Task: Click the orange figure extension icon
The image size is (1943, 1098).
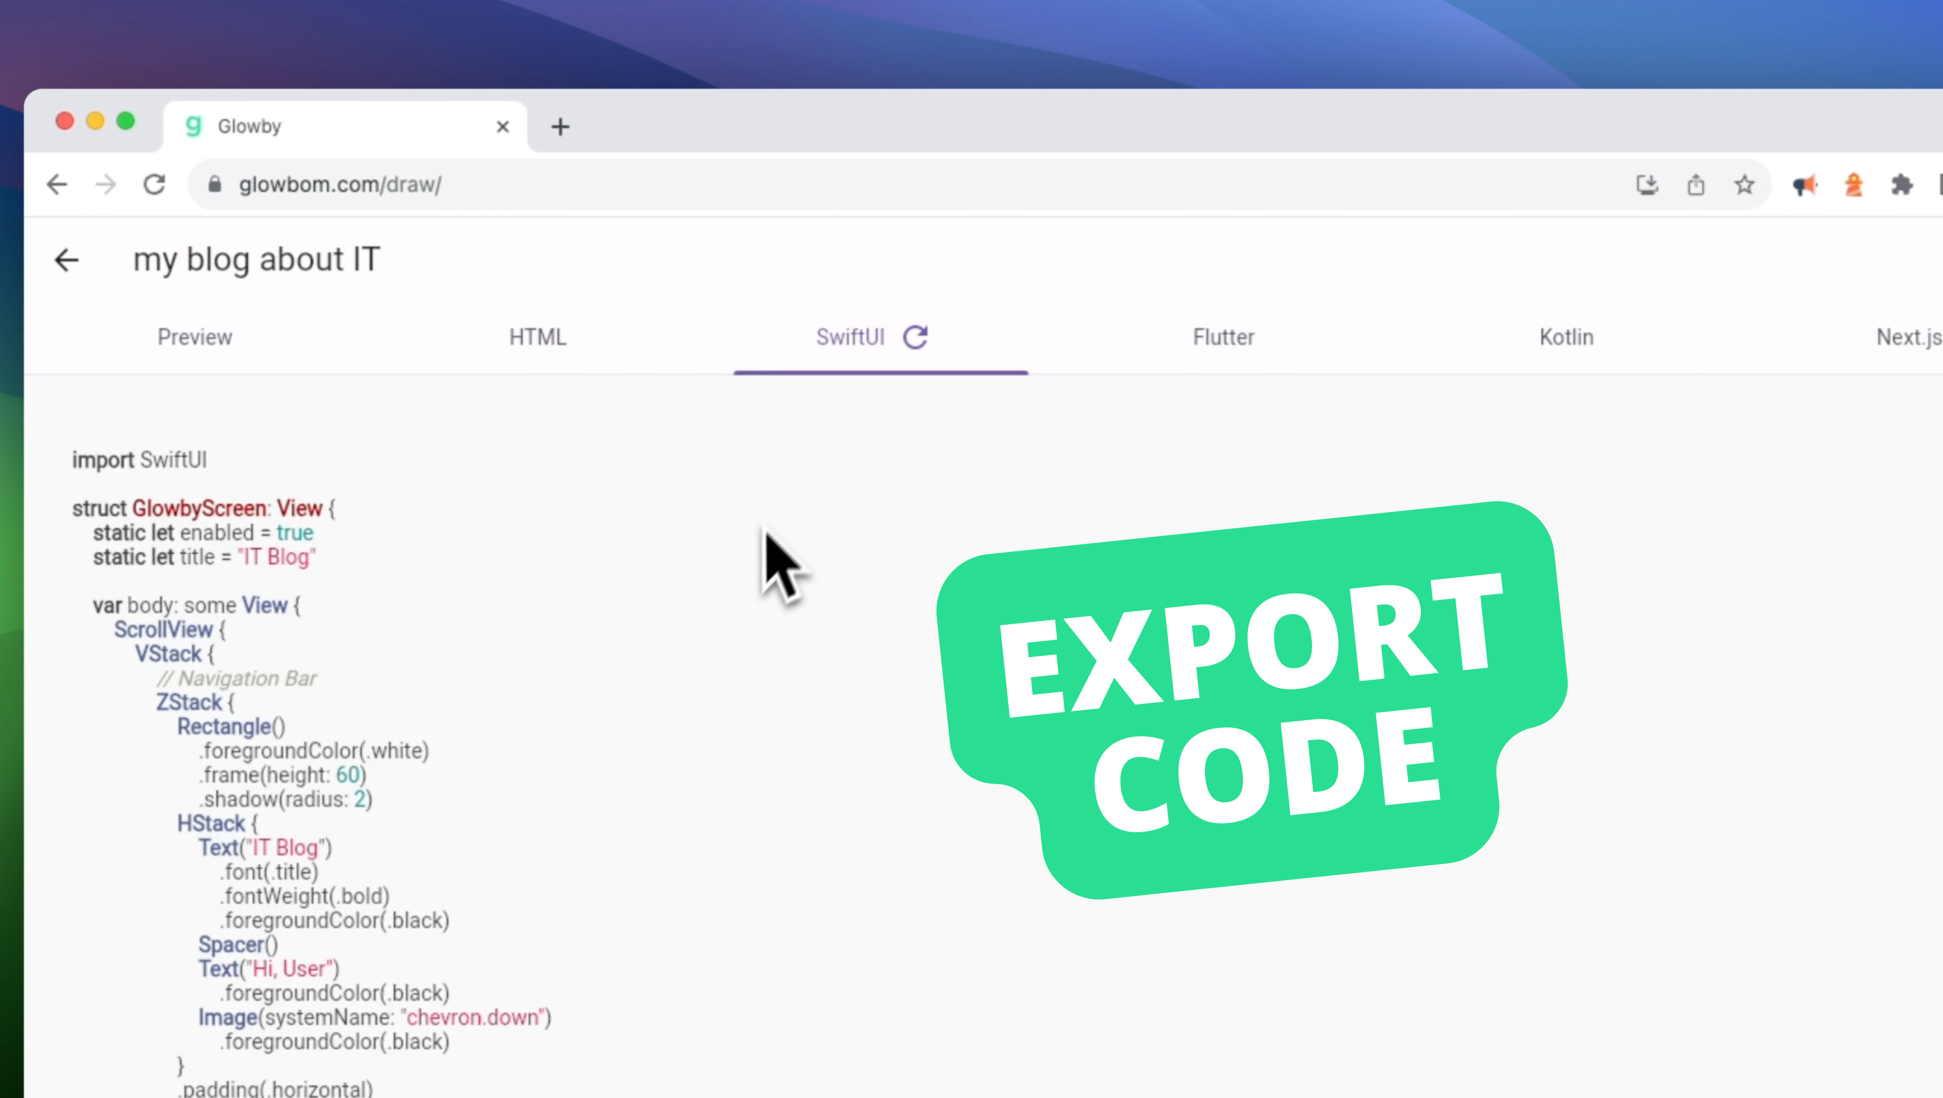Action: coord(1853,185)
